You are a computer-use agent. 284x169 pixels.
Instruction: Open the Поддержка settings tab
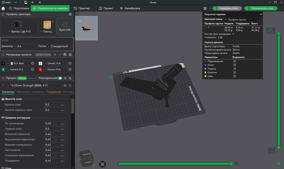click(x=54, y=92)
